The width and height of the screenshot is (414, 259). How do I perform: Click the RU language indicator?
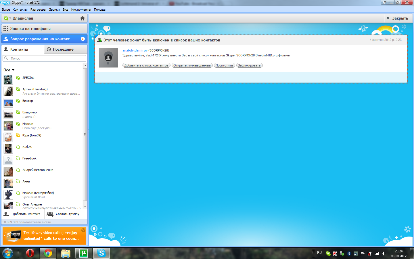(x=319, y=253)
